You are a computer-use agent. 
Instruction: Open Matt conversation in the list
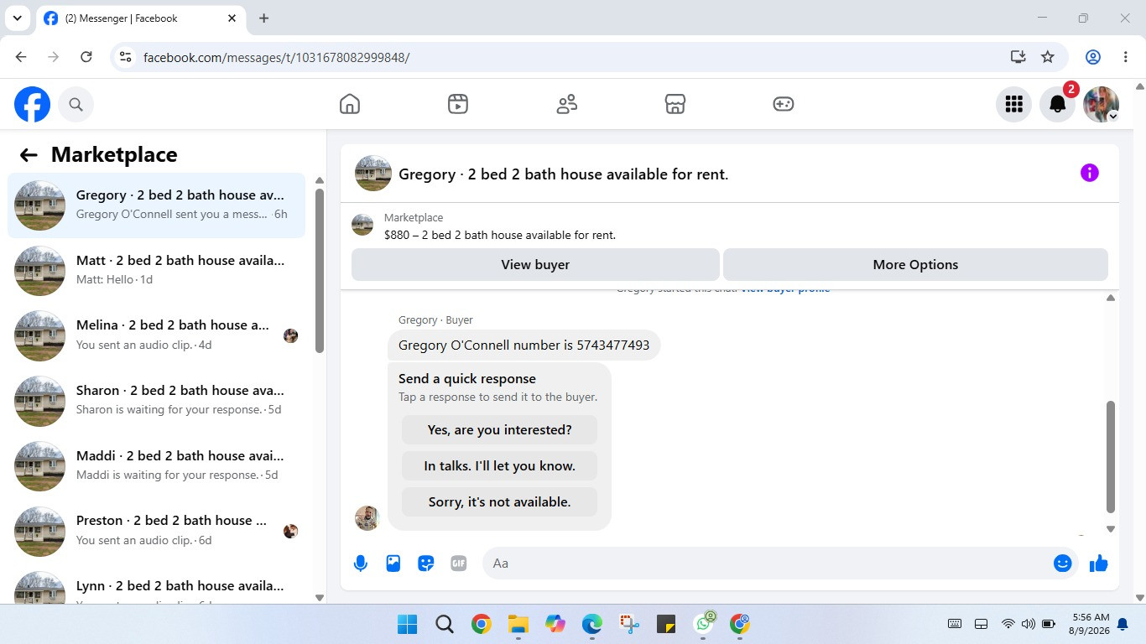[x=157, y=270]
